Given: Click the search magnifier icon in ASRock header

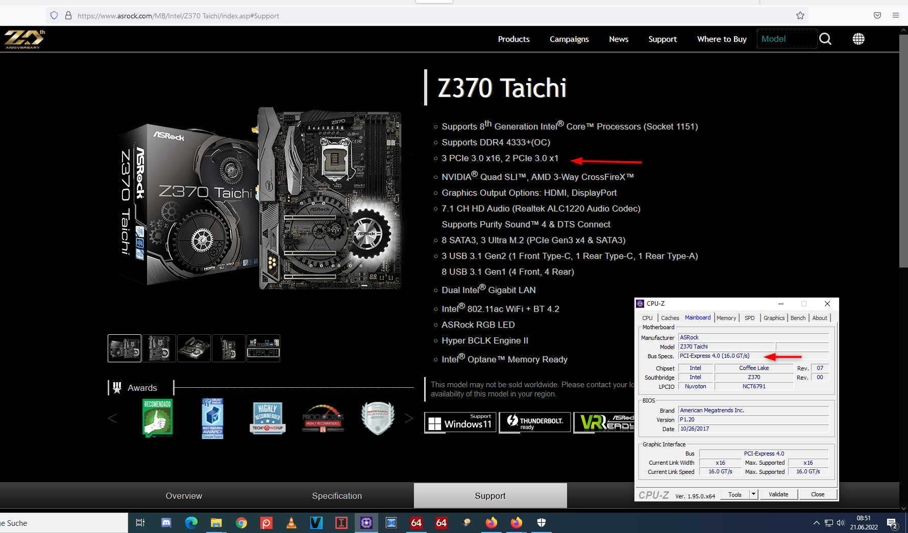Looking at the screenshot, I should [825, 39].
